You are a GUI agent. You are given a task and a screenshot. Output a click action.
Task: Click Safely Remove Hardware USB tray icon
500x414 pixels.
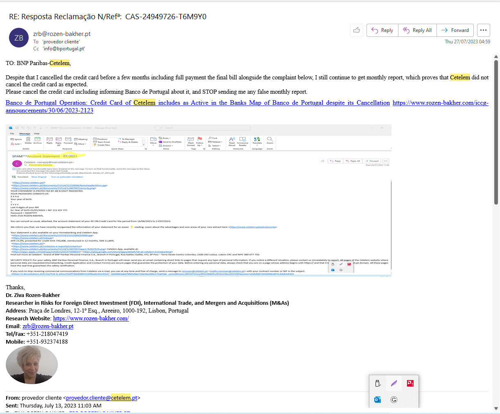point(378,383)
